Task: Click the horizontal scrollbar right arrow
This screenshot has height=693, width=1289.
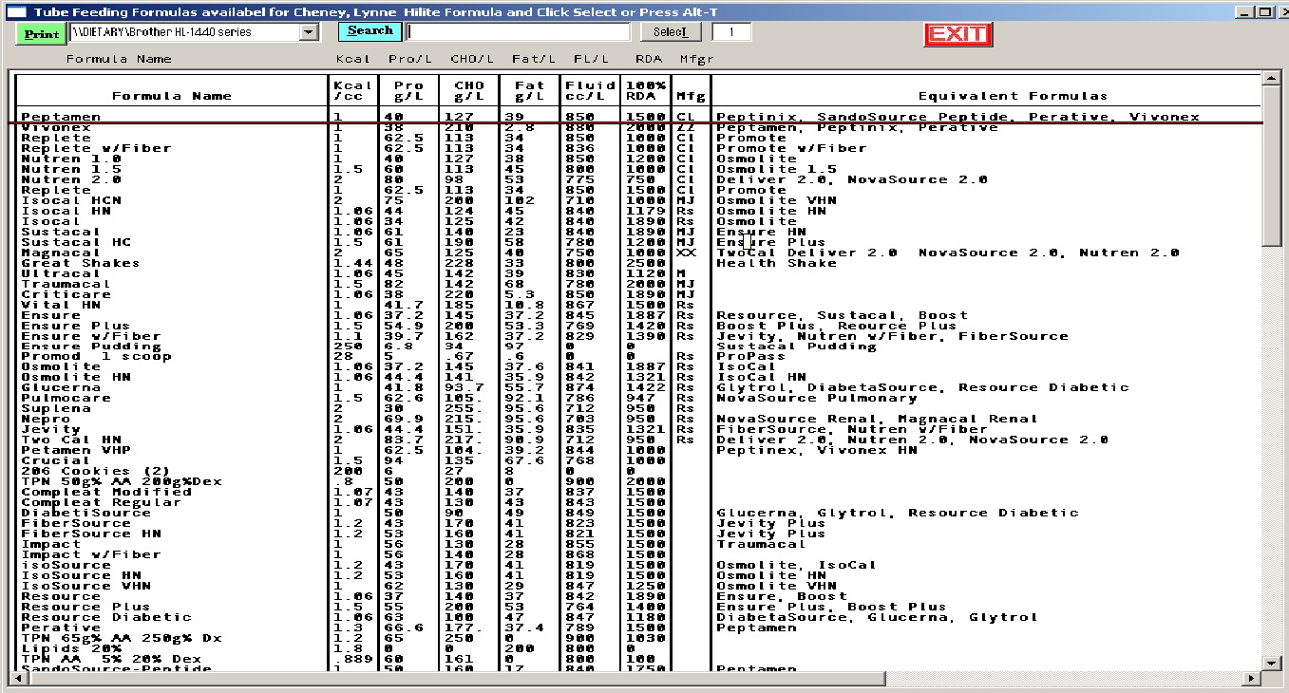Action: [x=1253, y=679]
